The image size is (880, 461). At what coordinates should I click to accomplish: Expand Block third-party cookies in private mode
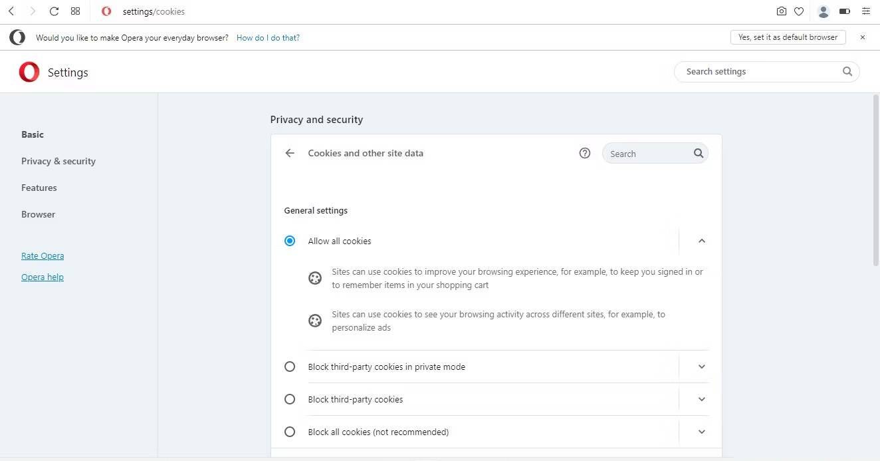coord(702,367)
